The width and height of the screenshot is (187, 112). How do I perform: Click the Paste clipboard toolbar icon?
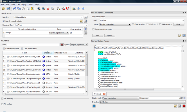[33, 9]
